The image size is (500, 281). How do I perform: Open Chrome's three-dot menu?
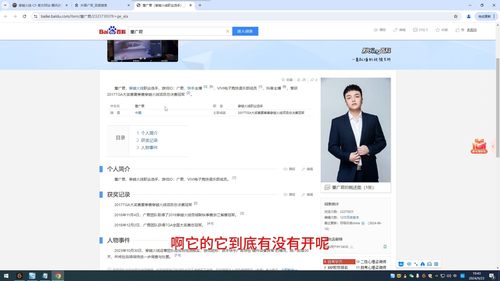tap(494, 16)
